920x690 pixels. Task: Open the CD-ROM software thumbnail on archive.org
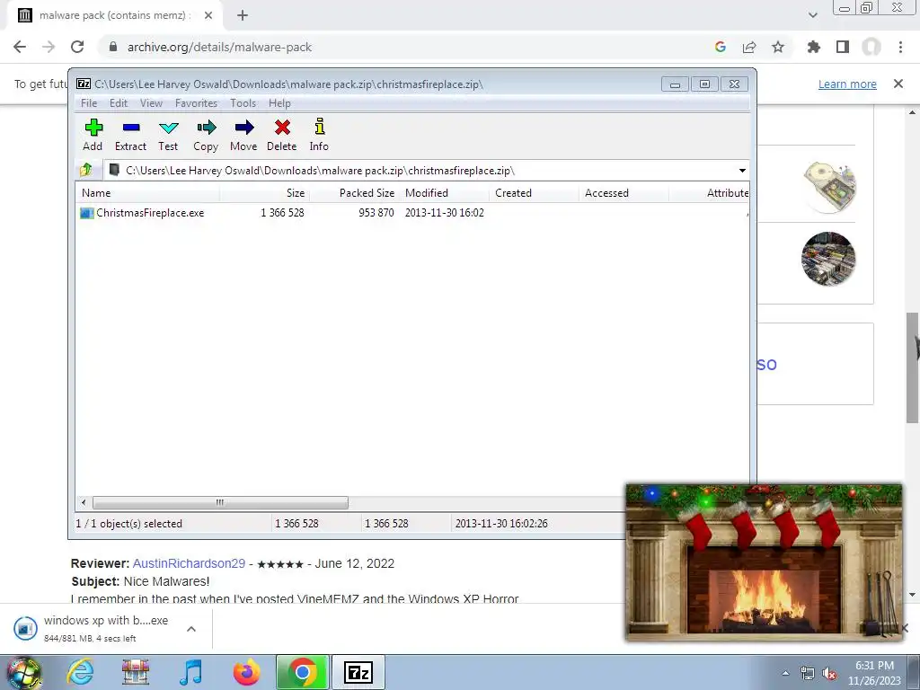[x=828, y=187]
